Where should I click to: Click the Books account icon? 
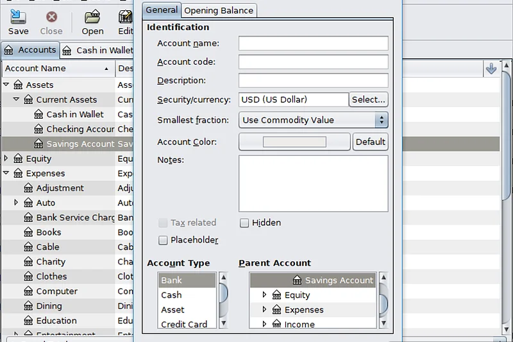click(28, 232)
